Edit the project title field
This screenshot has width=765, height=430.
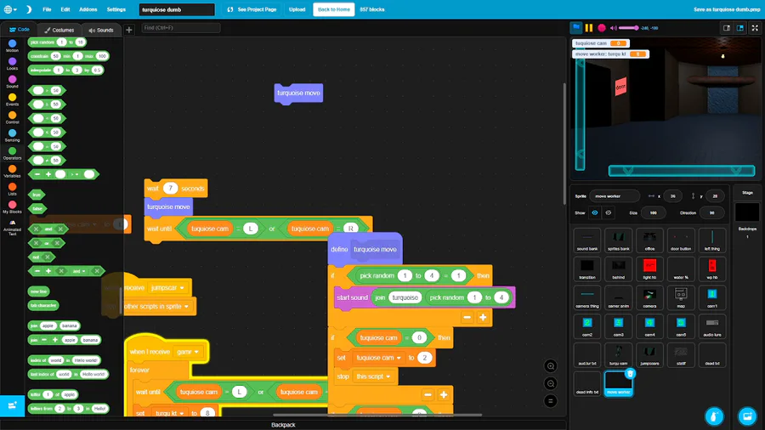pos(177,9)
